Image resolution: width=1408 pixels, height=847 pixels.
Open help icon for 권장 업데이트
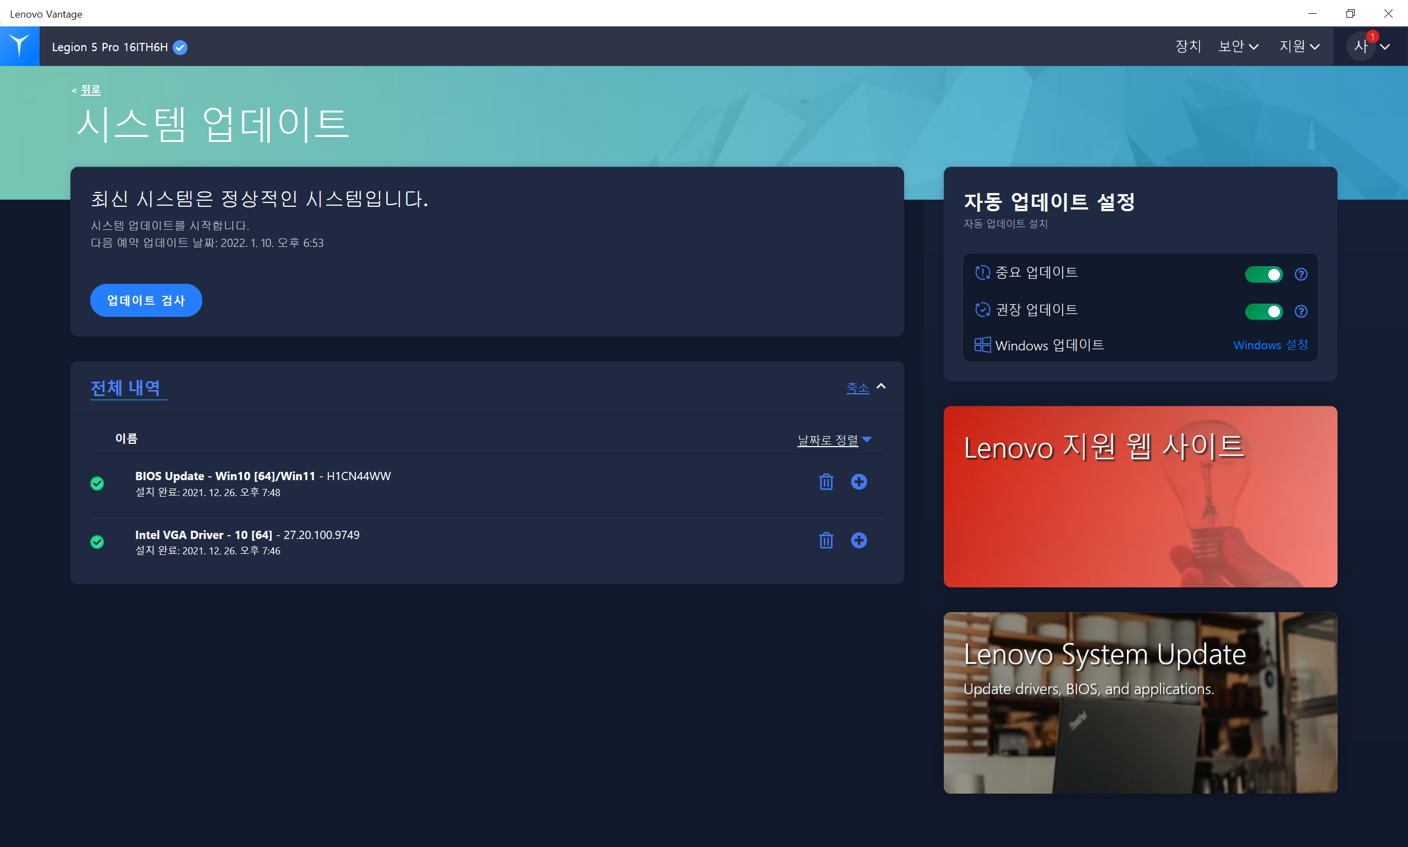click(x=1301, y=311)
